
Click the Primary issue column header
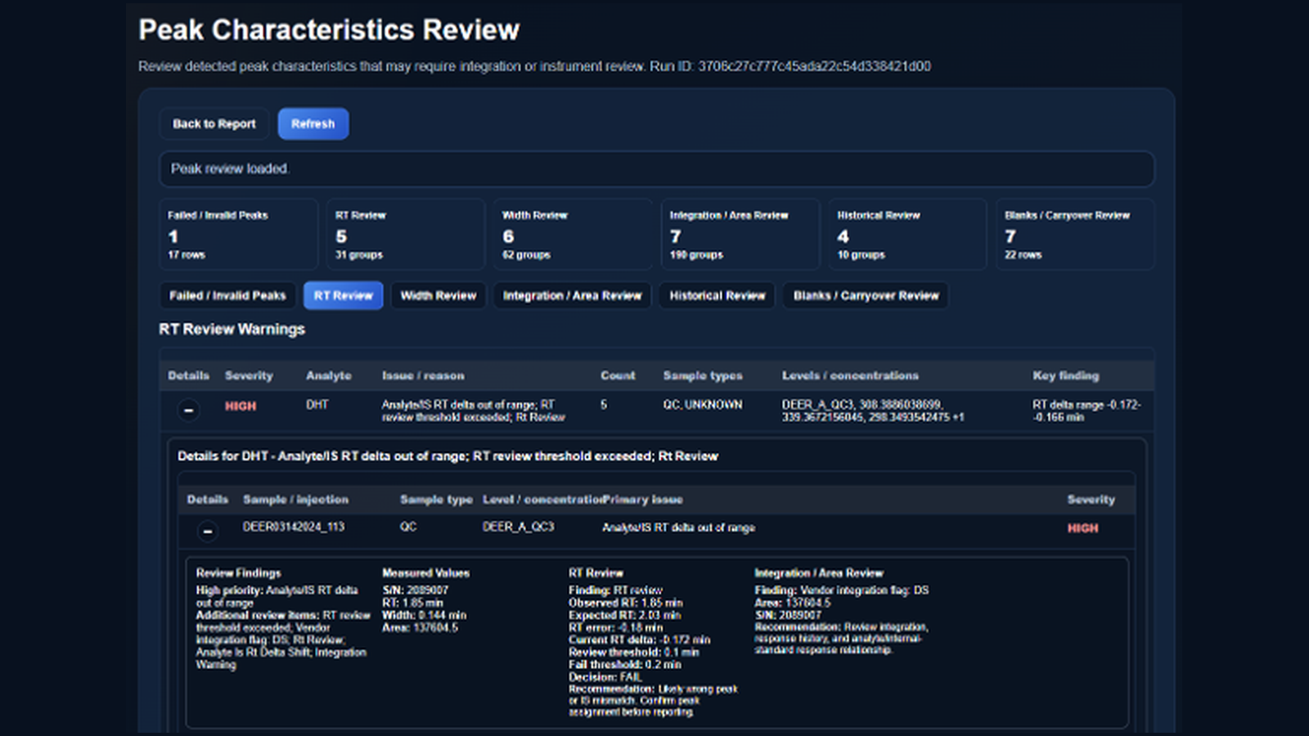(643, 499)
